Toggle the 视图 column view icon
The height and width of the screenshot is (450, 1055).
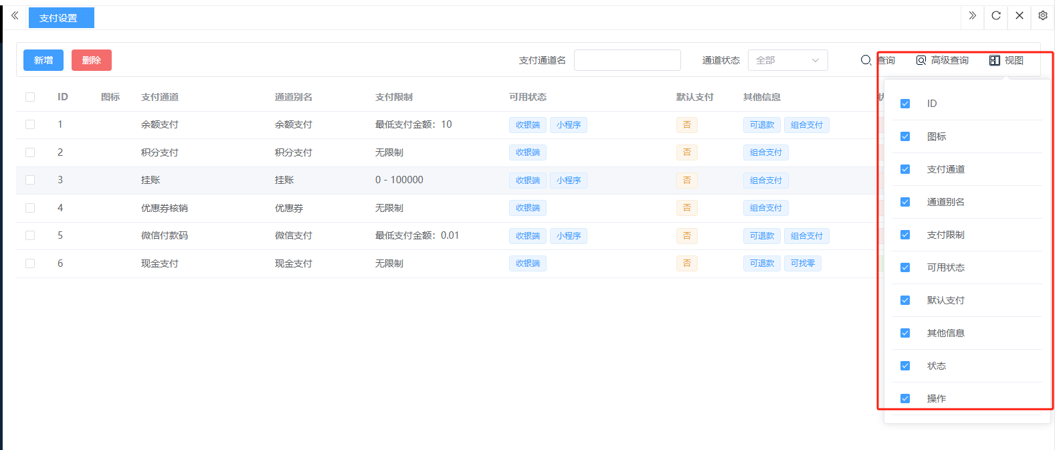pyautogui.click(x=995, y=60)
